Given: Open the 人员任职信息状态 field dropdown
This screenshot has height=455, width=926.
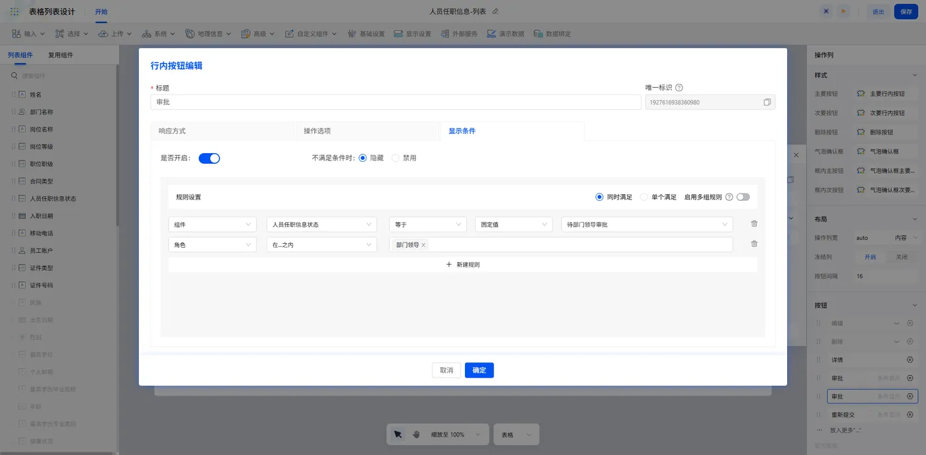Looking at the screenshot, I should (321, 225).
